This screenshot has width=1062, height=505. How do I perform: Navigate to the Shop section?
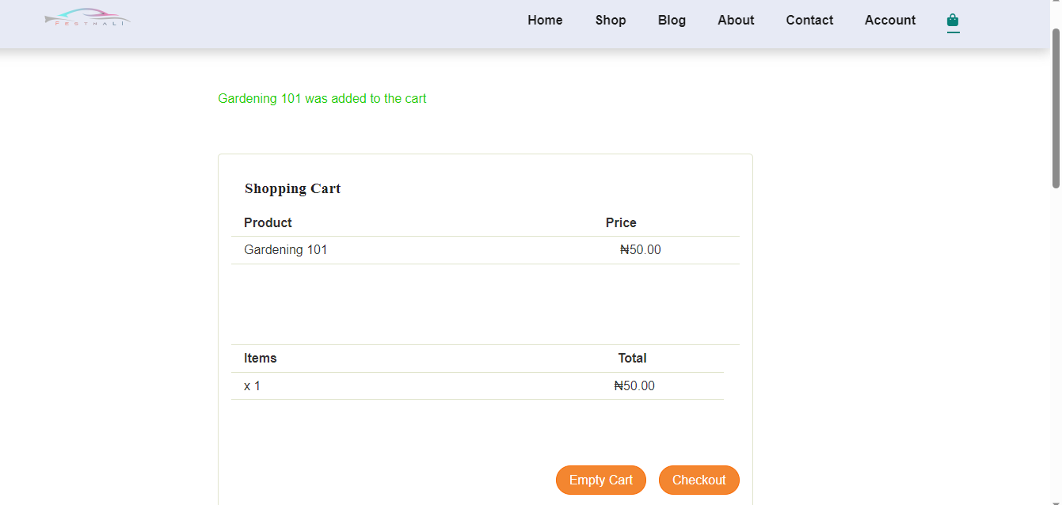610,20
